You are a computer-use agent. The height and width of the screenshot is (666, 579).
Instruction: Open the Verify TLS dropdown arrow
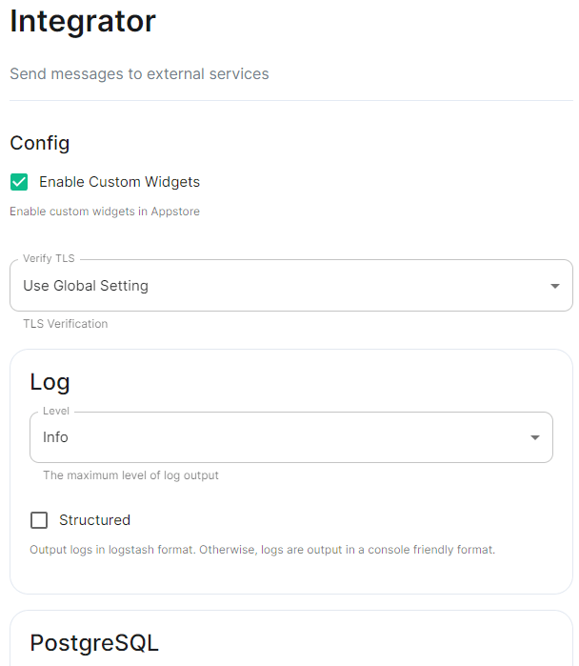point(555,286)
